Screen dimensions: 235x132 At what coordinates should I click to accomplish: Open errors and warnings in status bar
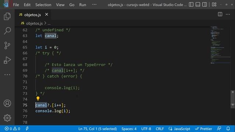[x=12, y=129]
